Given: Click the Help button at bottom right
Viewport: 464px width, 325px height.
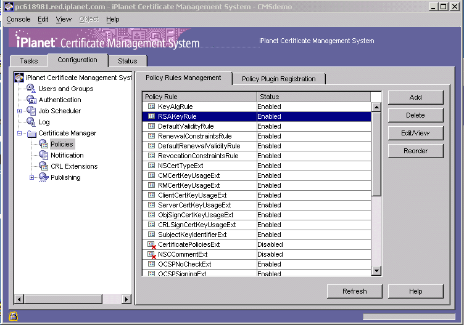Looking at the screenshot, I should [415, 291].
